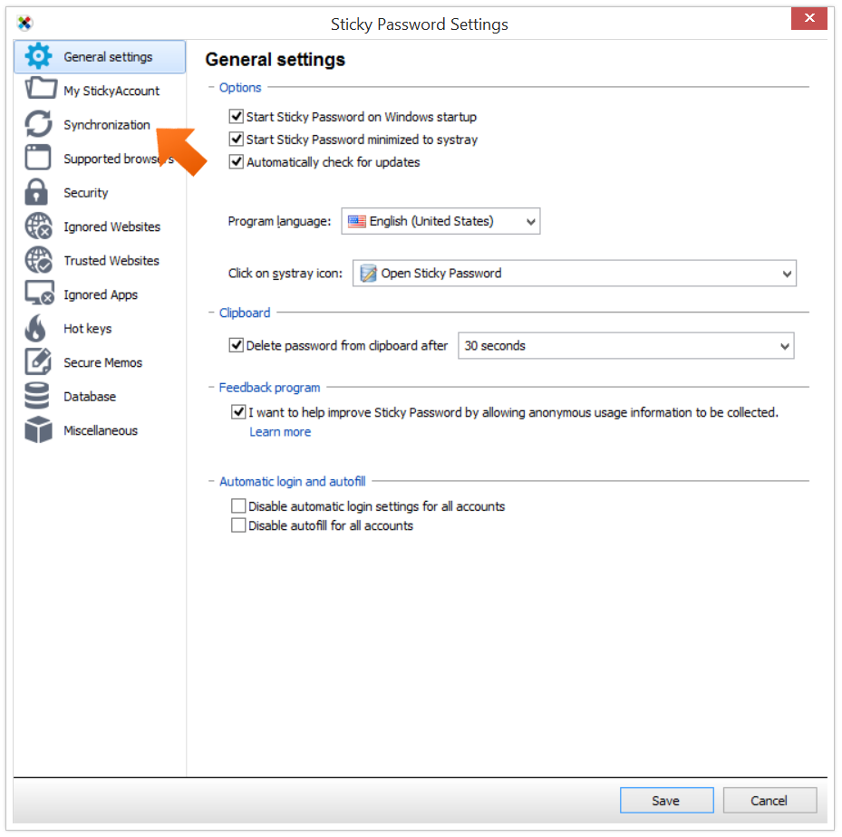Open the 30 seconds clipboard delay dropdown

pos(626,345)
